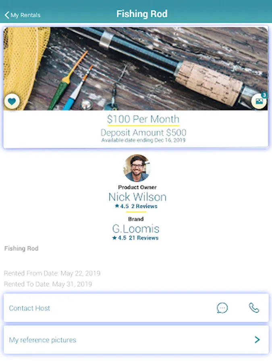The width and height of the screenshot is (272, 362).
Task: View G.Loomis 21 Reviews
Action: [143, 238]
